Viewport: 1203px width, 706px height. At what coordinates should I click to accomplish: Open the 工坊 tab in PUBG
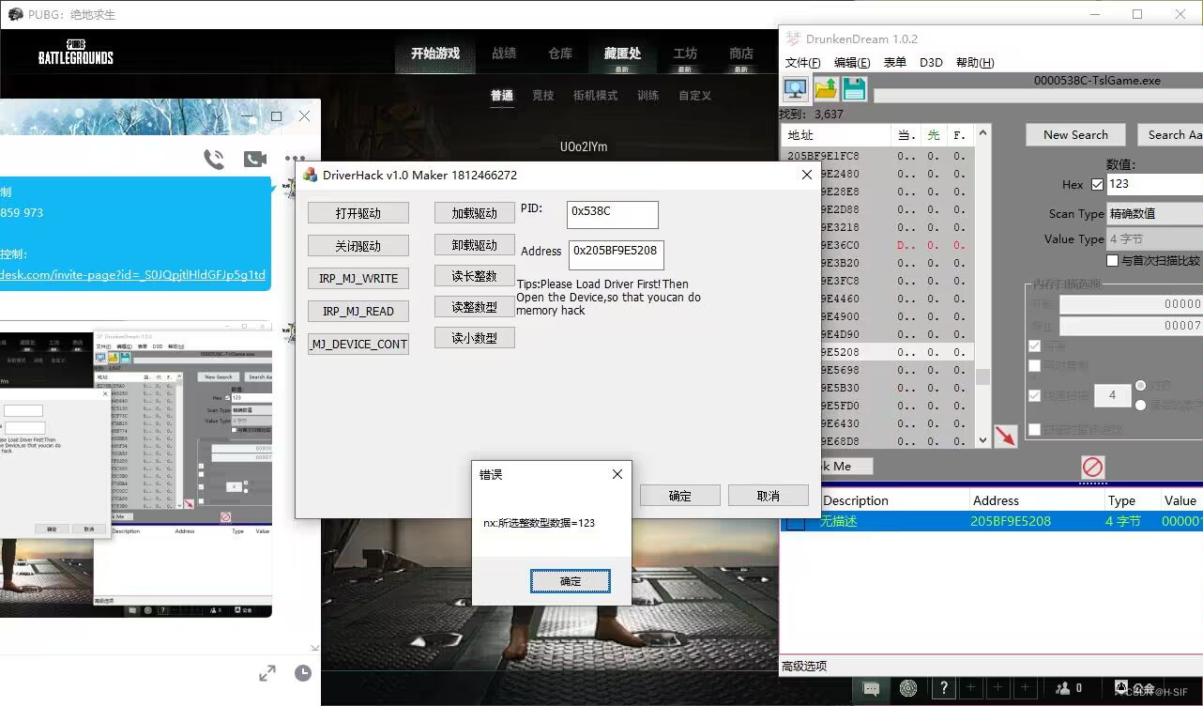tap(685, 54)
